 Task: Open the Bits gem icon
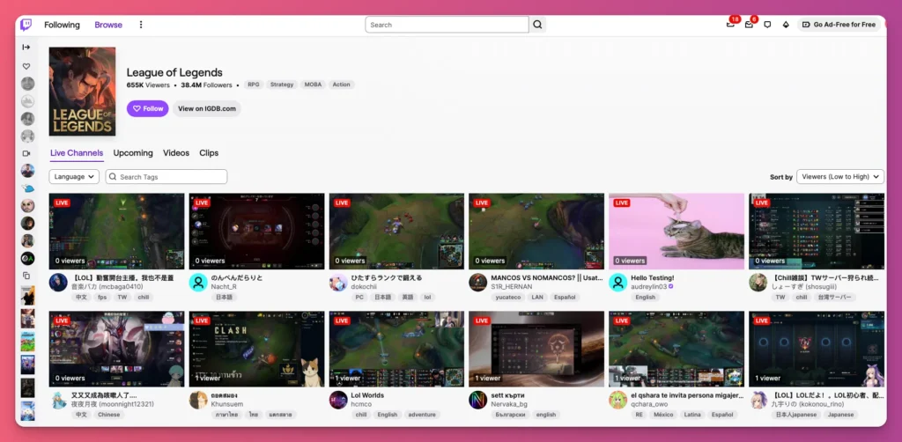(785, 25)
